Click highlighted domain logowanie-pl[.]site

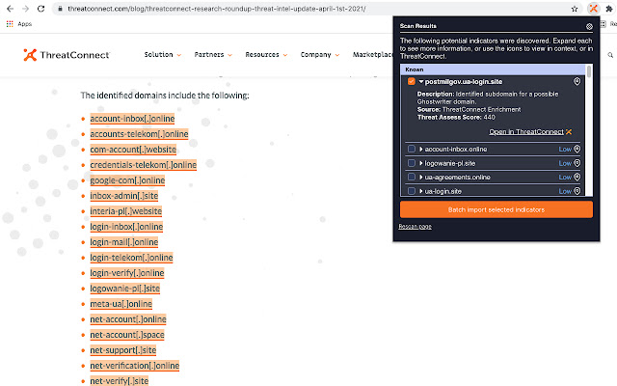point(124,289)
